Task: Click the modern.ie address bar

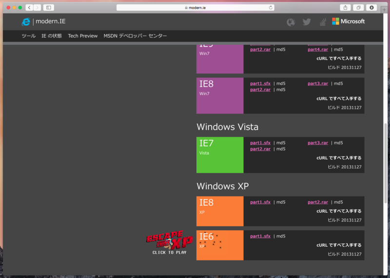Action: [x=195, y=8]
